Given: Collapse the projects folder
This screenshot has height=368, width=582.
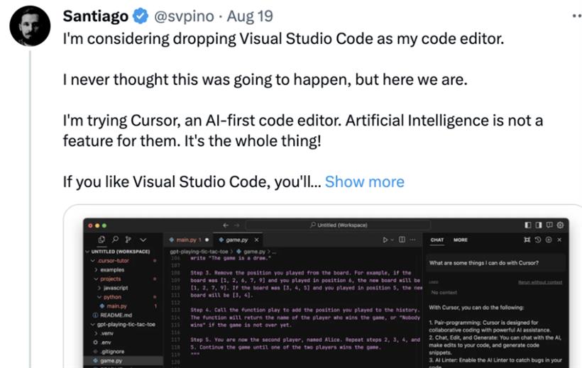Looking at the screenshot, I should coord(108,279).
